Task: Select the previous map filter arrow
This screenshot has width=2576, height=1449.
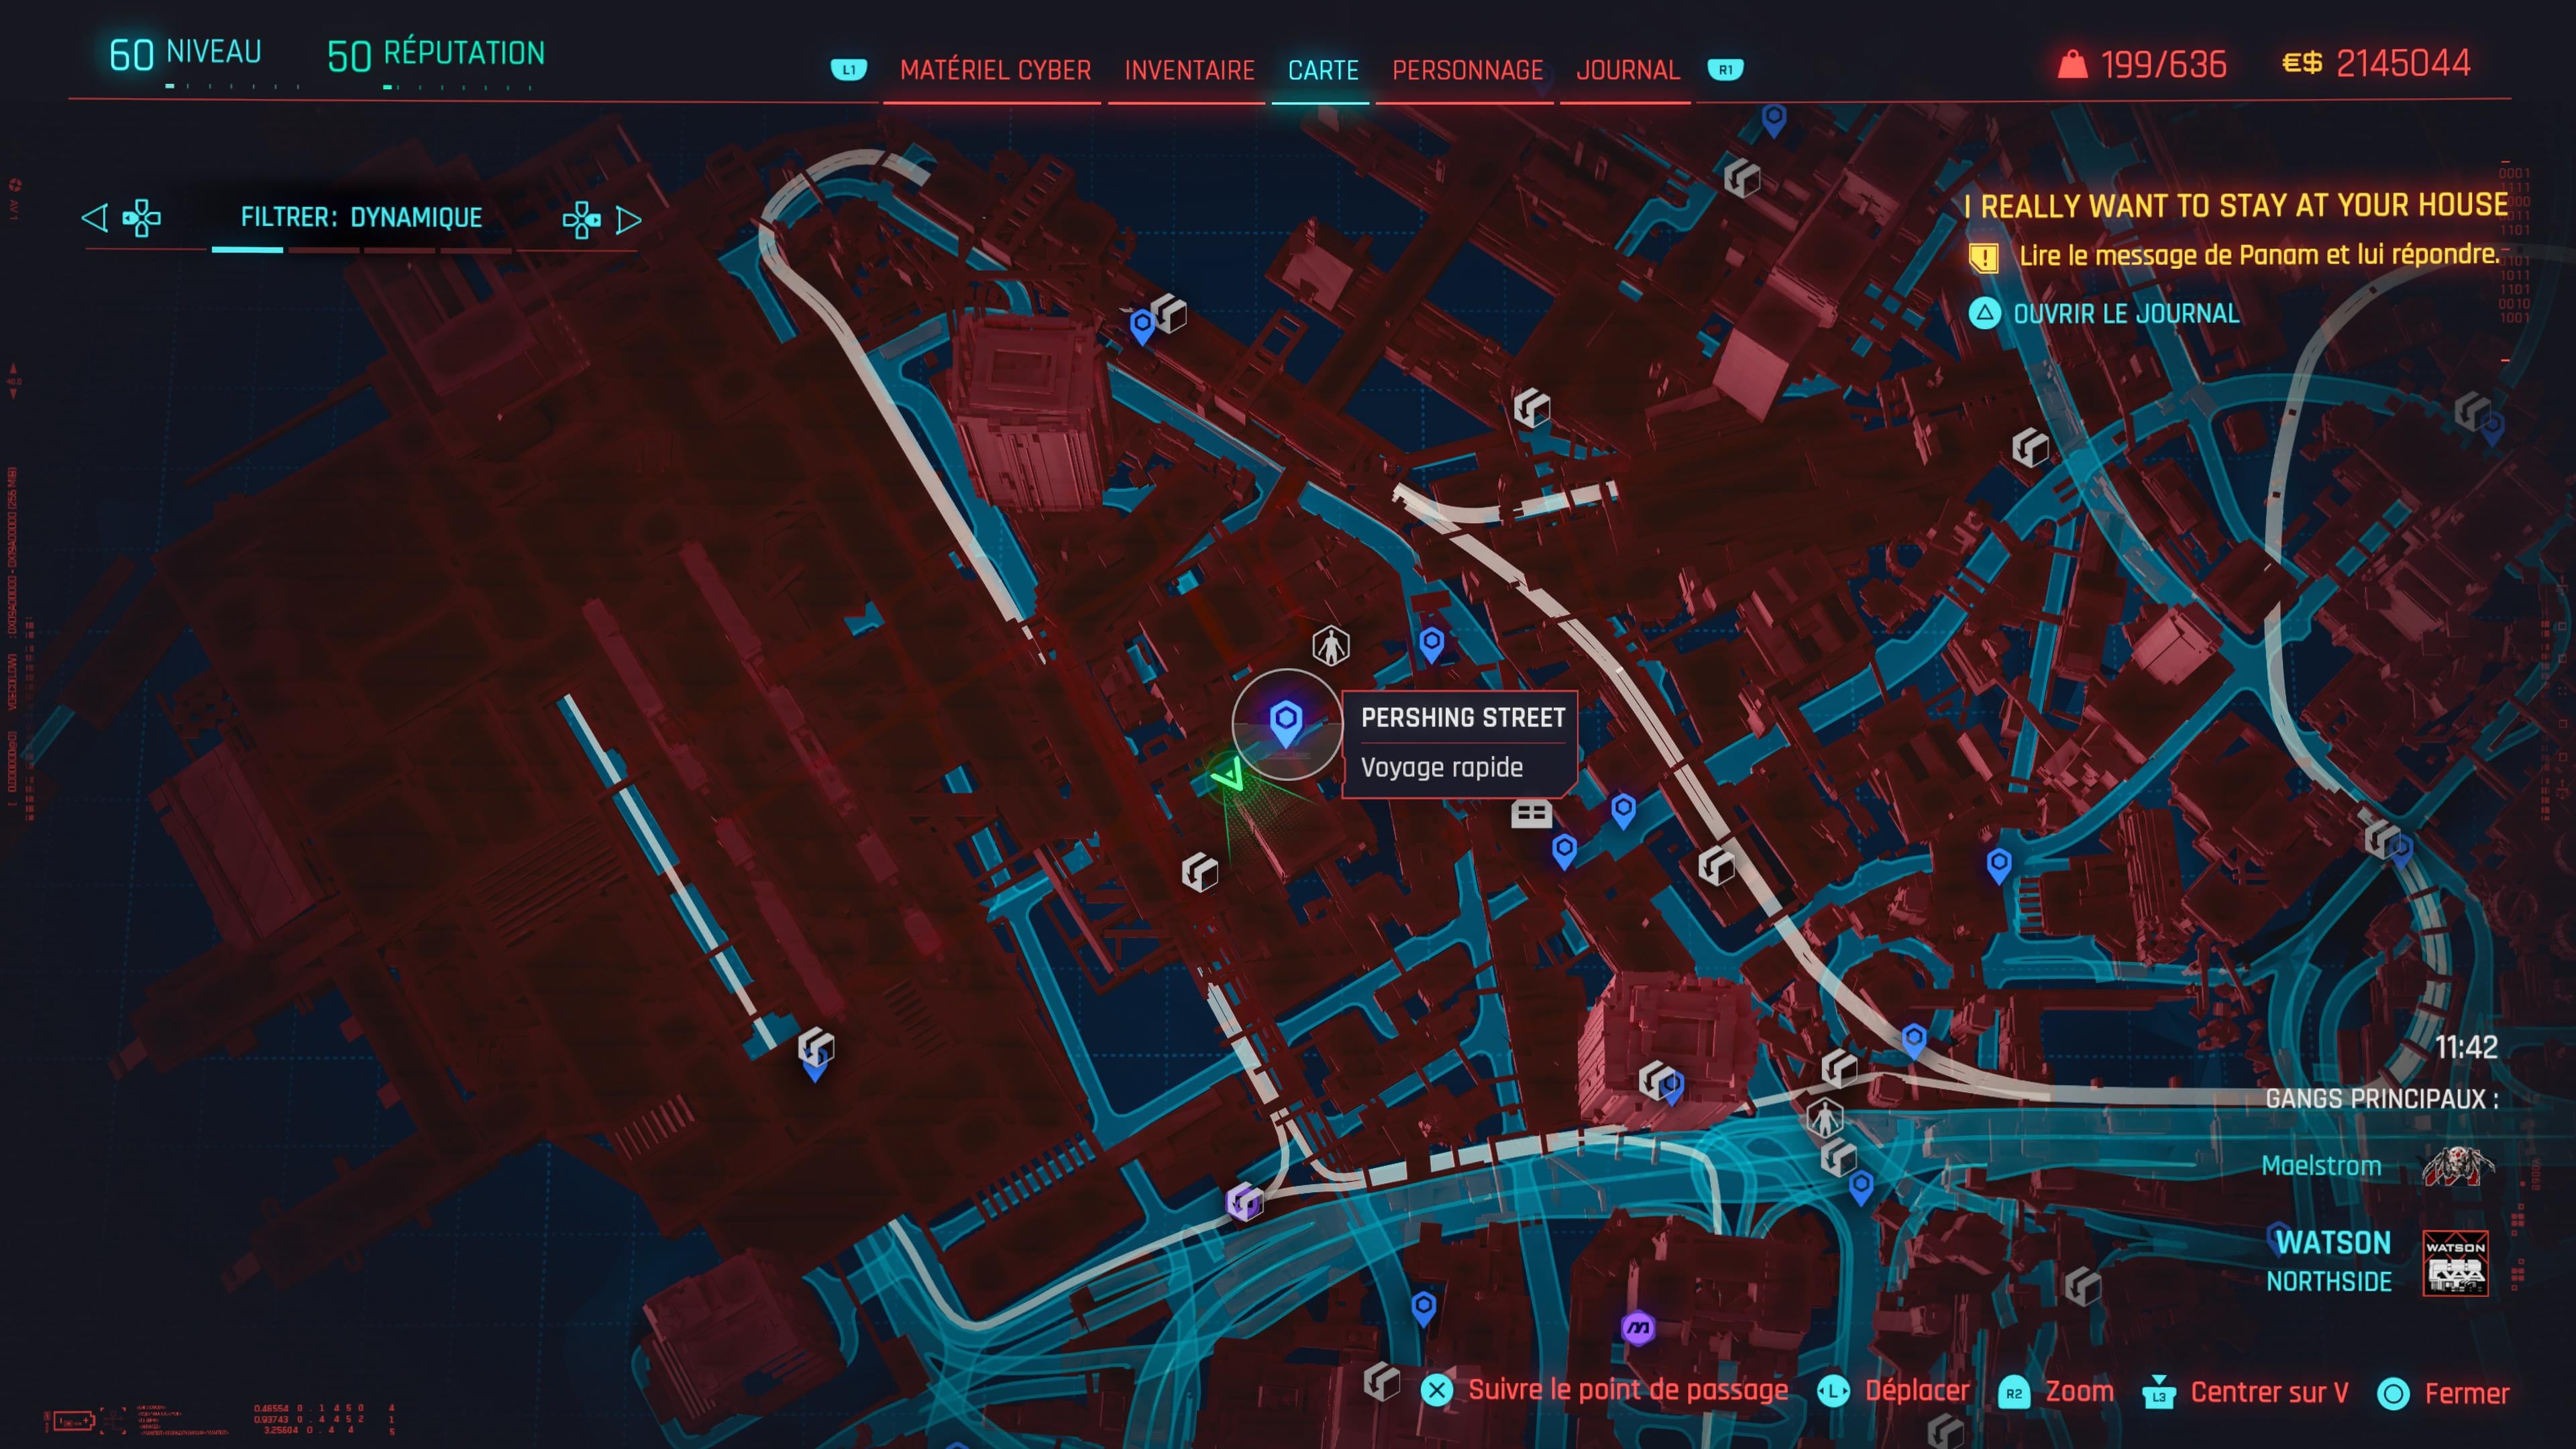Action: coord(94,218)
